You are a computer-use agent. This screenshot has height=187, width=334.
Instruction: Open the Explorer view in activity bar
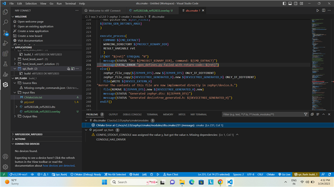(5, 12)
